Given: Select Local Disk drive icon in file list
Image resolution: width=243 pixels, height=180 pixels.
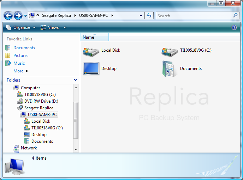Looking at the screenshot, I should tap(91, 52).
